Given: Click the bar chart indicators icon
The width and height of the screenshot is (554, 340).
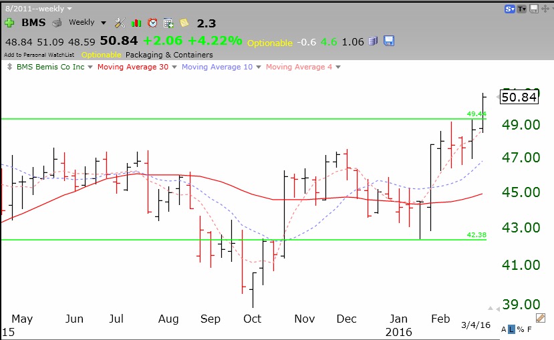Looking at the screenshot, I should pyautogui.click(x=136, y=23).
